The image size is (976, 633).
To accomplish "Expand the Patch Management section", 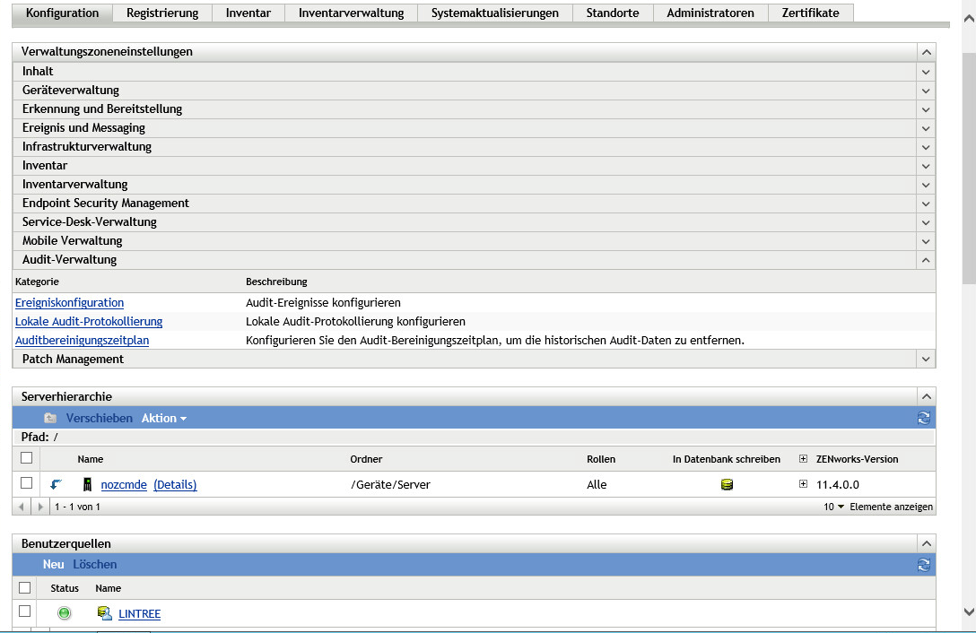I will tap(926, 360).
